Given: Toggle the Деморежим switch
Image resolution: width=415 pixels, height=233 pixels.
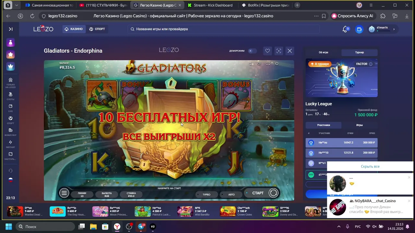Looking at the screenshot, I should 252,51.
